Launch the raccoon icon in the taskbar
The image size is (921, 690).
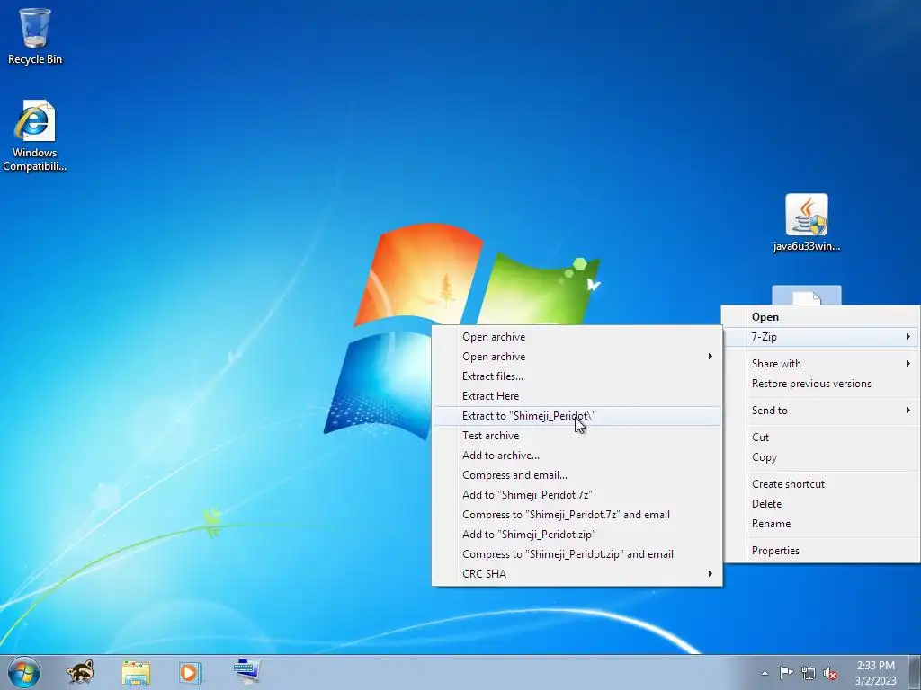pyautogui.click(x=80, y=672)
